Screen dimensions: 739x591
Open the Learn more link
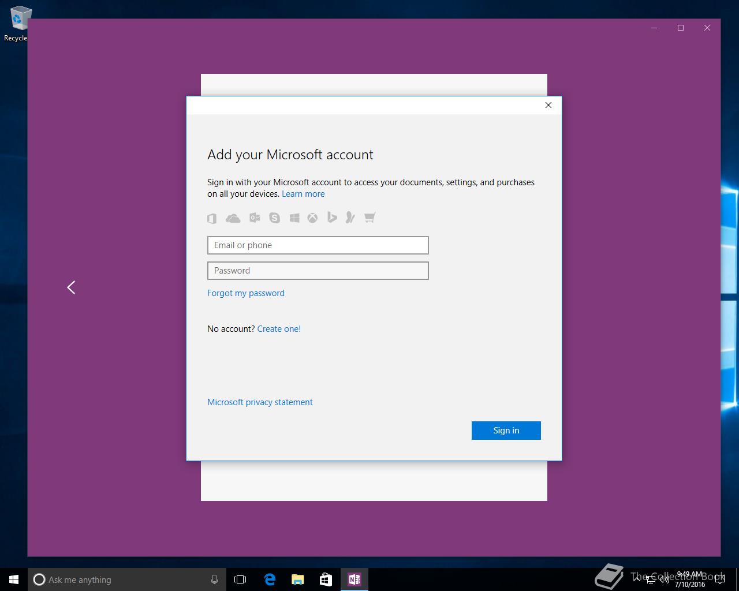(x=303, y=194)
